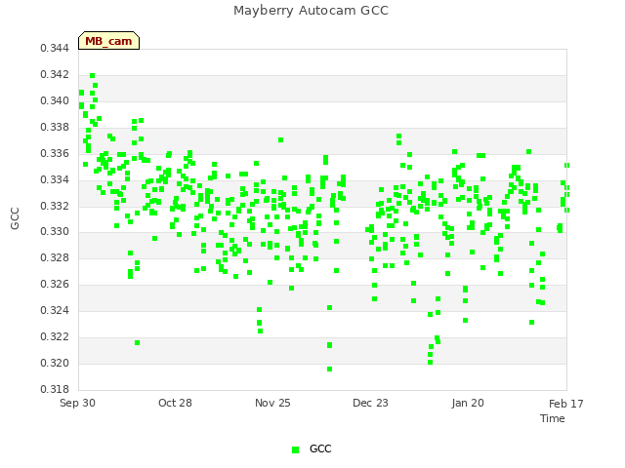The width and height of the screenshot is (625, 468).
Task: Click the lowest data point below 0.320
Action: [x=330, y=370]
